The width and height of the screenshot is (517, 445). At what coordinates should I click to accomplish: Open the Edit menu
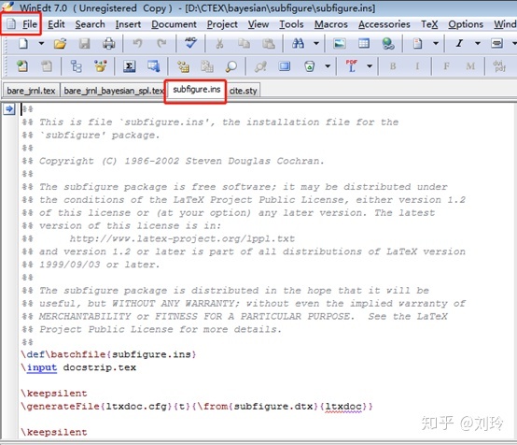56,24
